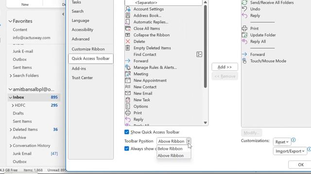311x174 pixels.
Task: Select the Quick Access Toolbar page
Action: point(91,58)
